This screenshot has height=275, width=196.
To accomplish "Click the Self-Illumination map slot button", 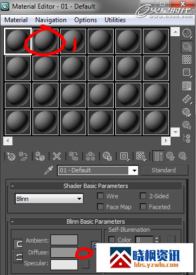I will point(171,240).
